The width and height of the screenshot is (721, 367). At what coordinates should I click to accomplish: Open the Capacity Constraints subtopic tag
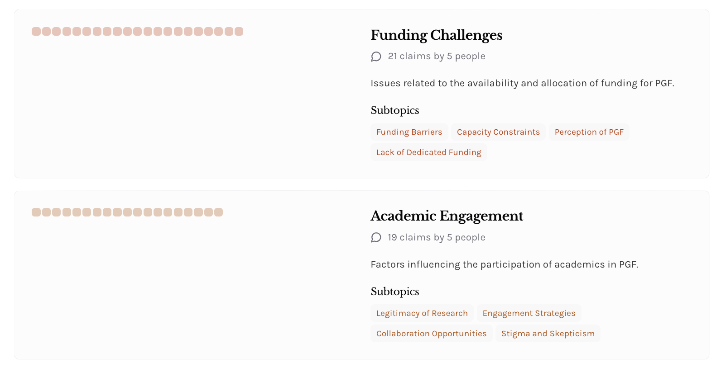[x=498, y=132]
